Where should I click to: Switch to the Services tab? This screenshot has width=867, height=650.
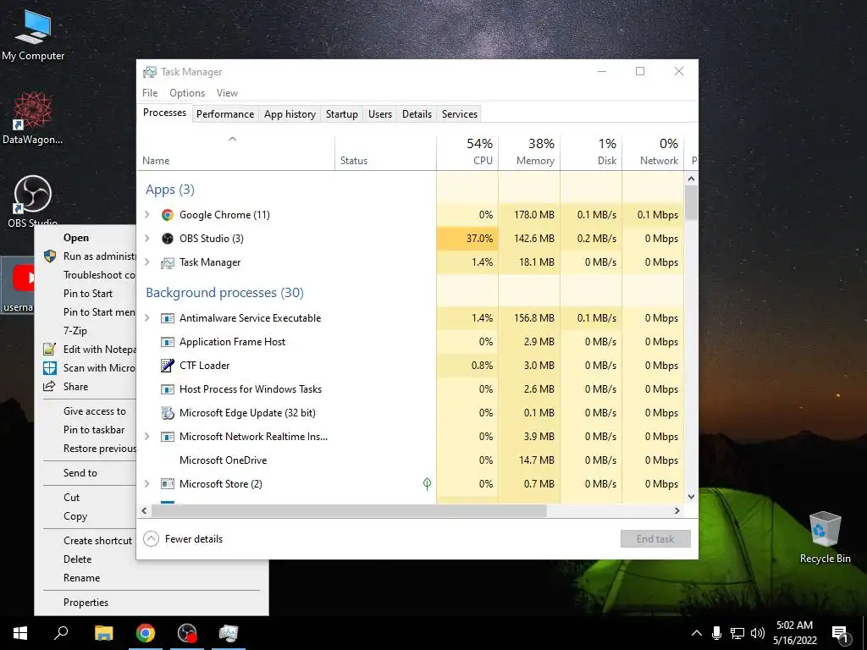(460, 114)
